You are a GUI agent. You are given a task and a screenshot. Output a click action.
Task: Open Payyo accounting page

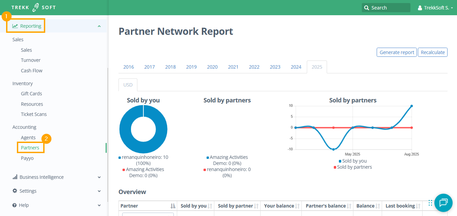pyautogui.click(x=27, y=158)
